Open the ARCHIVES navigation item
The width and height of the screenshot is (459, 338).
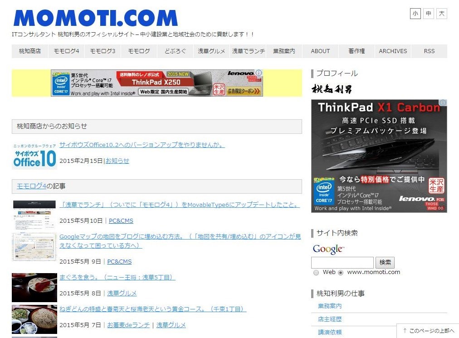(393, 51)
